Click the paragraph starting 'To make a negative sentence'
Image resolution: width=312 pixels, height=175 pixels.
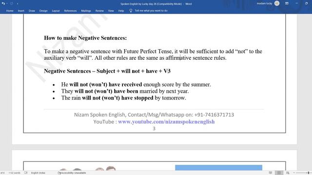153,54
